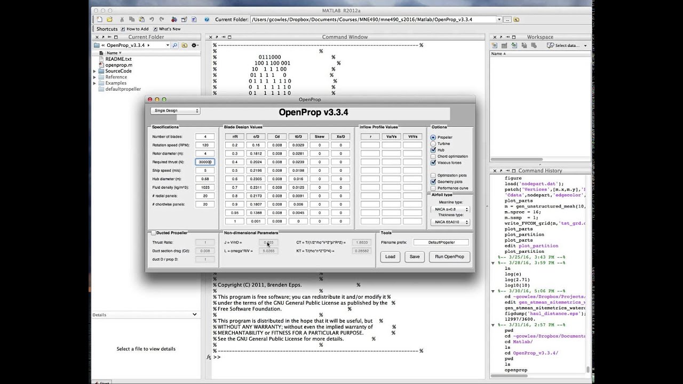This screenshot has height=384, width=683.
Task: Select the Turbine radio button
Action: (433, 143)
